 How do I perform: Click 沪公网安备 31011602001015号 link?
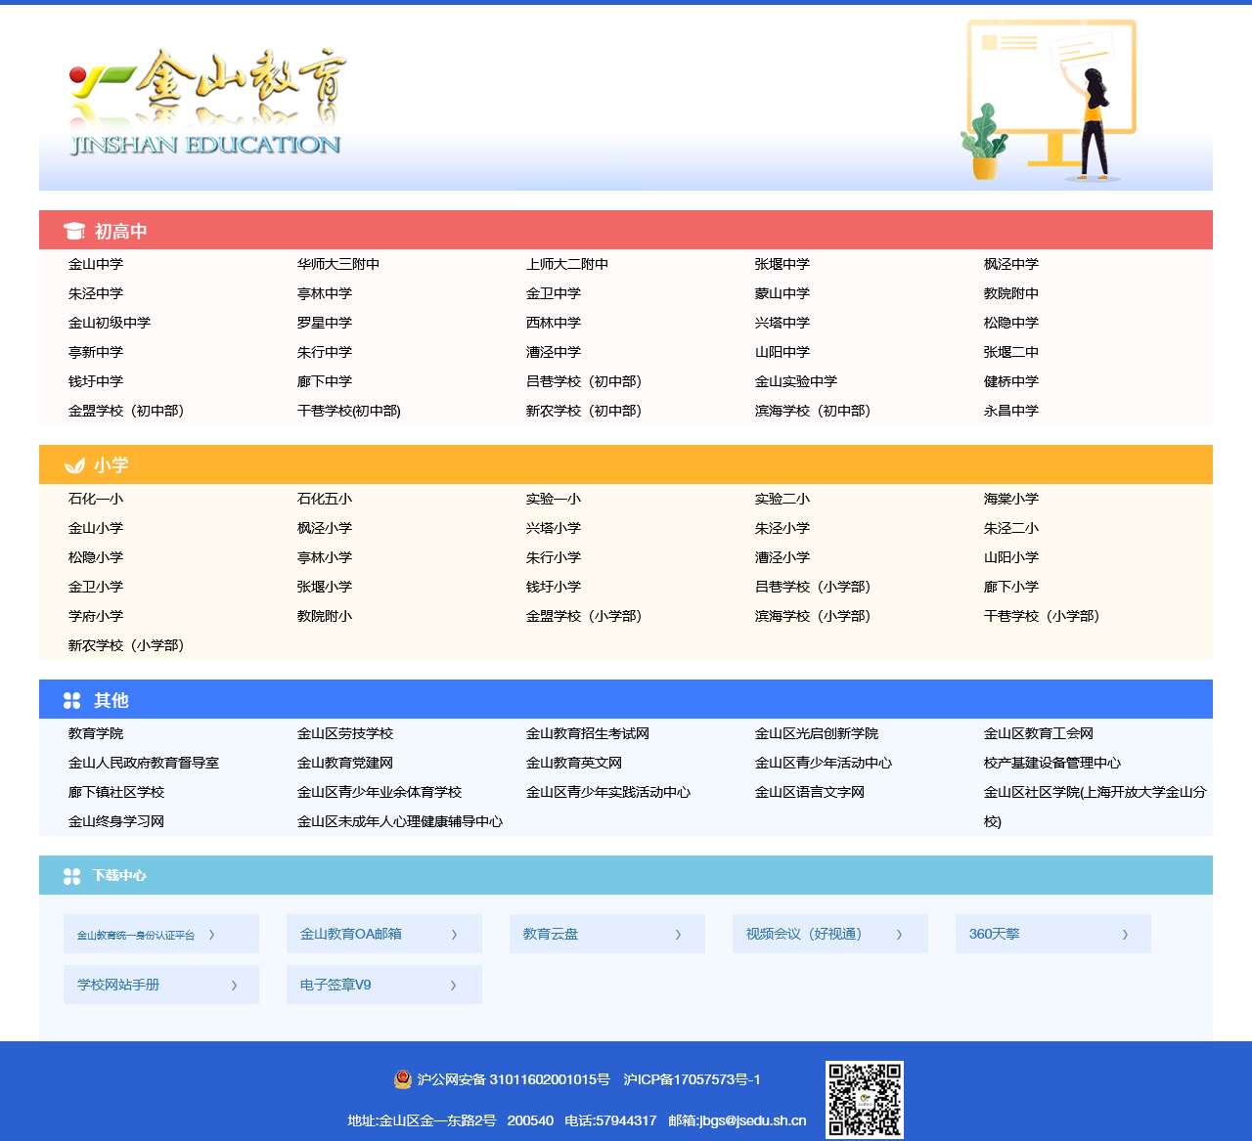click(514, 1079)
